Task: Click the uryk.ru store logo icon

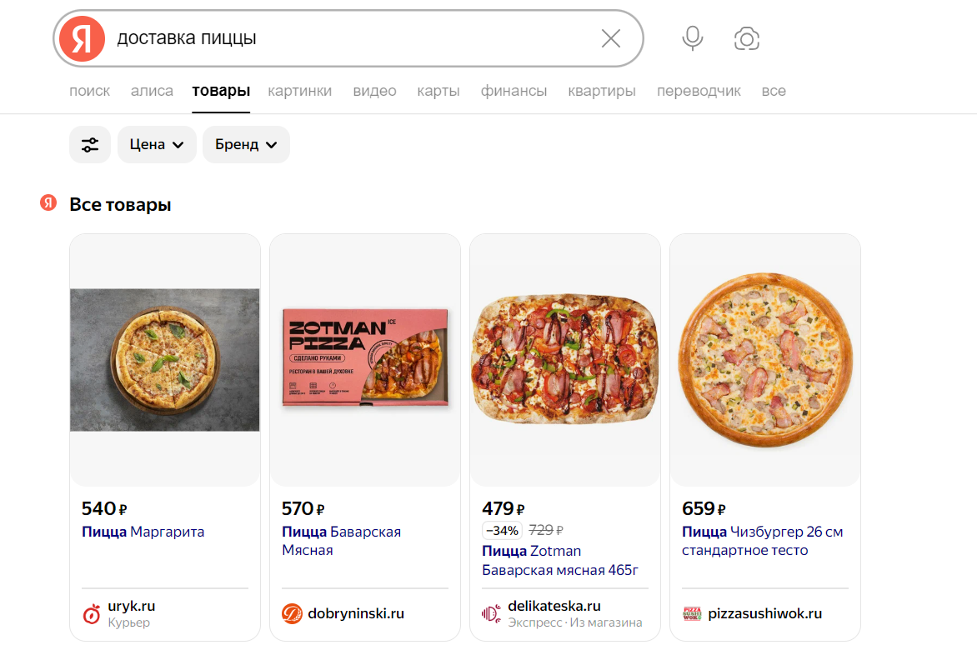Action: click(x=92, y=614)
